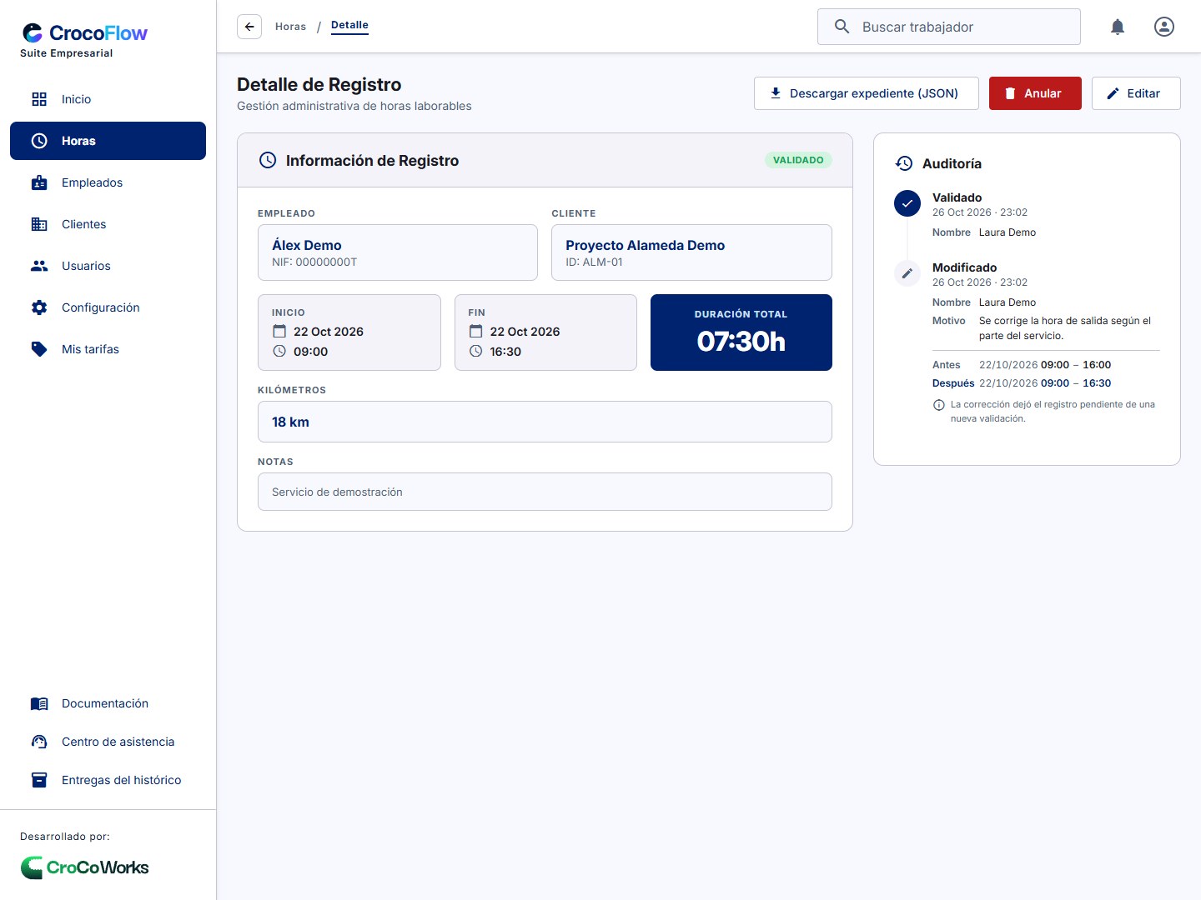The height and width of the screenshot is (900, 1201).
Task: Click the 'Detalle' breadcrumb text
Action: click(349, 25)
